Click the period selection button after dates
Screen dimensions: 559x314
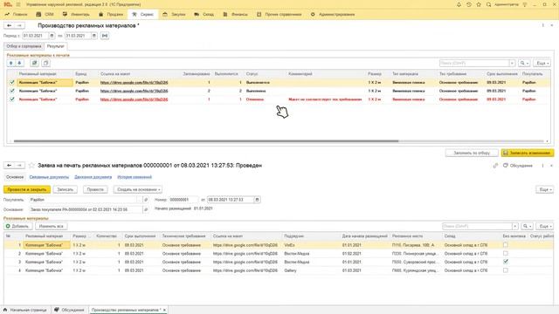pos(105,36)
